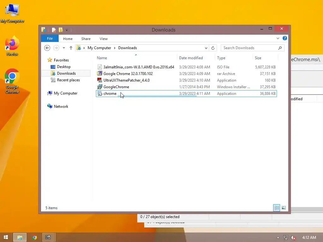
Task: Select the GoogleChrome installer icon
Action: click(100, 87)
